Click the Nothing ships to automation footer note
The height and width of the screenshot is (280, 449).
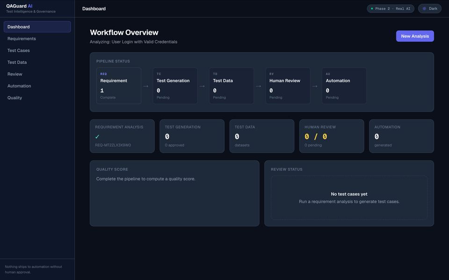[x=34, y=269]
